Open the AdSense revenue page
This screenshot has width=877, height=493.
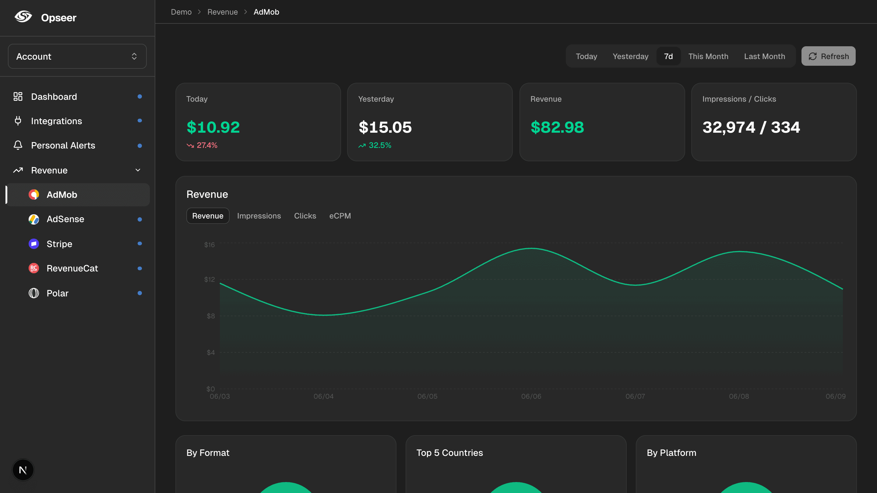(78, 219)
